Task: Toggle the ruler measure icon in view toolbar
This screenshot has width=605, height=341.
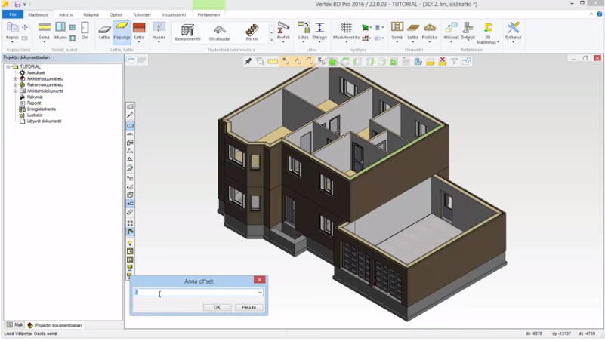Action: tap(273, 62)
